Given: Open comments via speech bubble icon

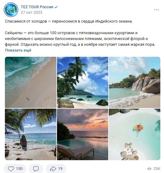Looking at the screenshot, I should click(36, 169).
